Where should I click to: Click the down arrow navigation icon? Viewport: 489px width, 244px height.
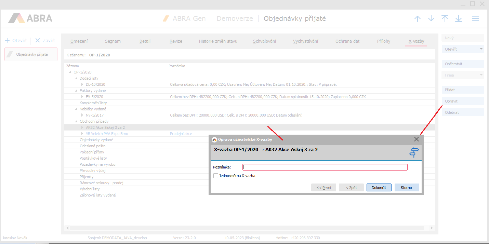click(x=431, y=19)
